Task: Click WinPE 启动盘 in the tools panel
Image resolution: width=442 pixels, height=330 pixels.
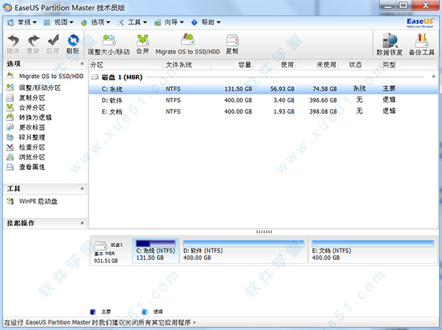Action: [x=37, y=201]
